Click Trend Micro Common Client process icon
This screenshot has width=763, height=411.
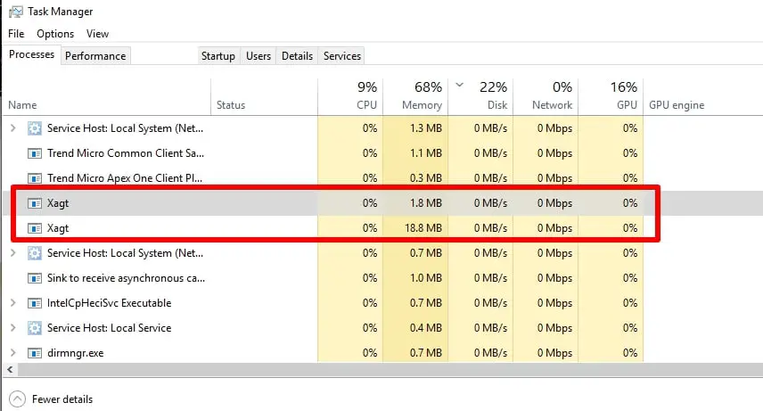coord(35,153)
